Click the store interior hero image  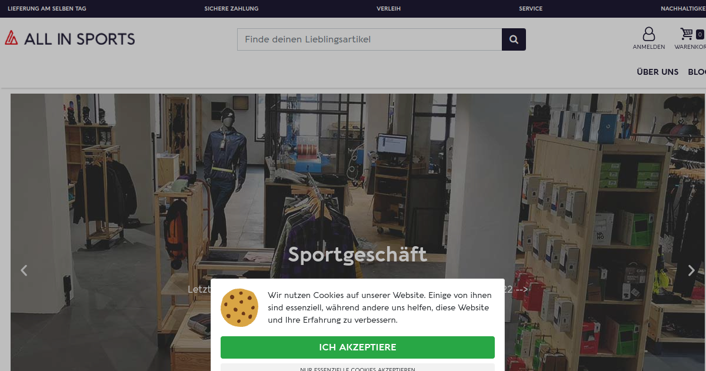[358, 177]
